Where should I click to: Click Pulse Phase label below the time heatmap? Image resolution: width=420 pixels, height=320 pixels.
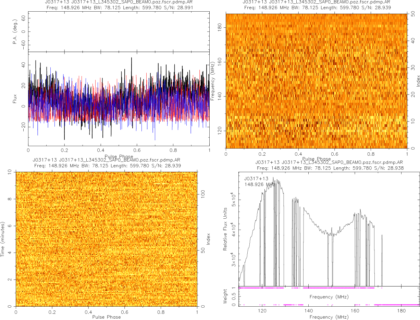coord(107,317)
